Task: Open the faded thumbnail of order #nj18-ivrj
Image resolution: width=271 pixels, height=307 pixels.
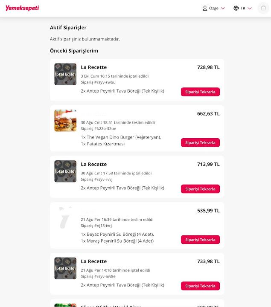Action: pyautogui.click(x=65, y=217)
